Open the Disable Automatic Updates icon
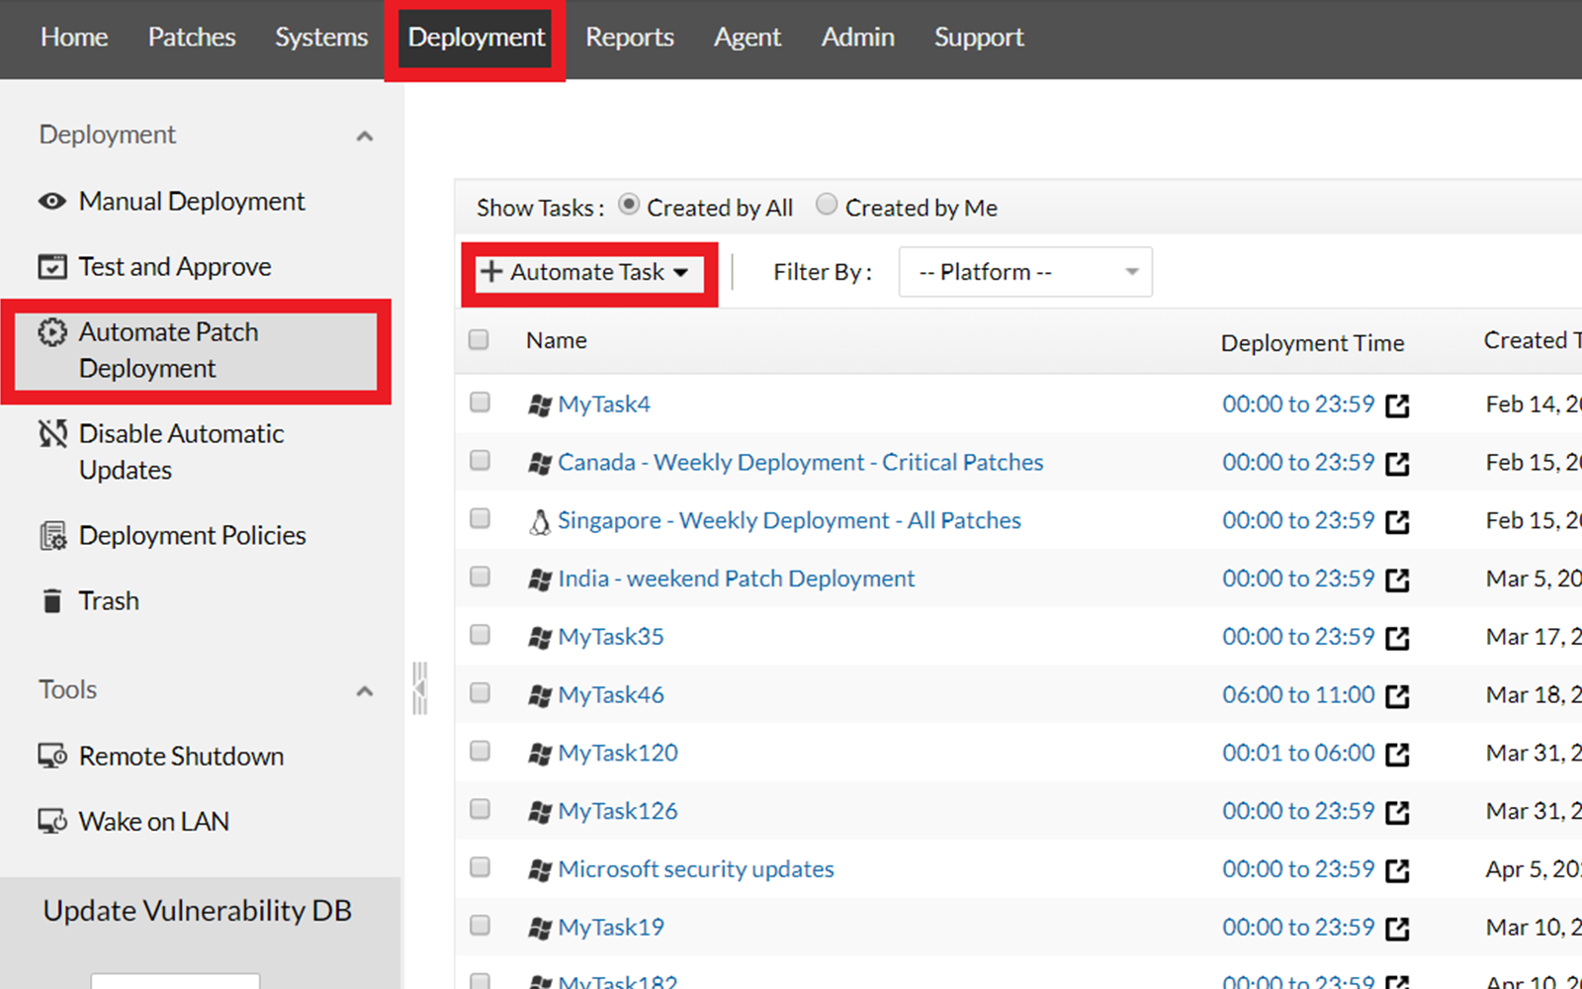1582x989 pixels. click(51, 433)
